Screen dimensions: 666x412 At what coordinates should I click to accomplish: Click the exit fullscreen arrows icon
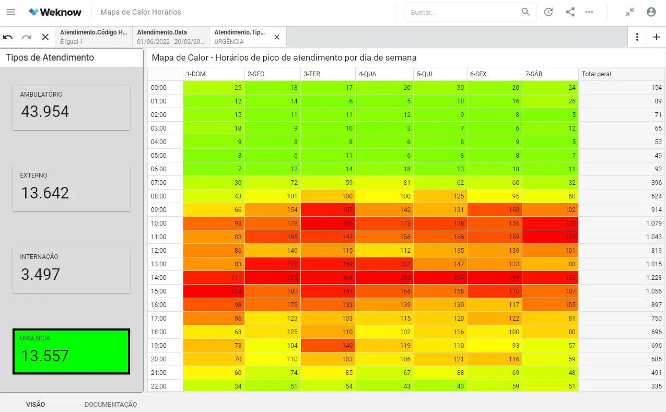(x=630, y=12)
